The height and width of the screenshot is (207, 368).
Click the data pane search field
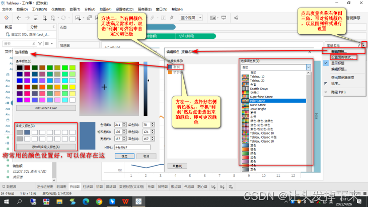[x=19, y=44]
